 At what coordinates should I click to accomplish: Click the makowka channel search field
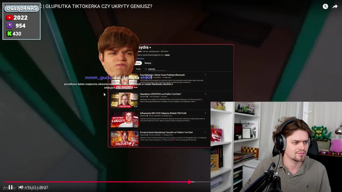coord(157,69)
